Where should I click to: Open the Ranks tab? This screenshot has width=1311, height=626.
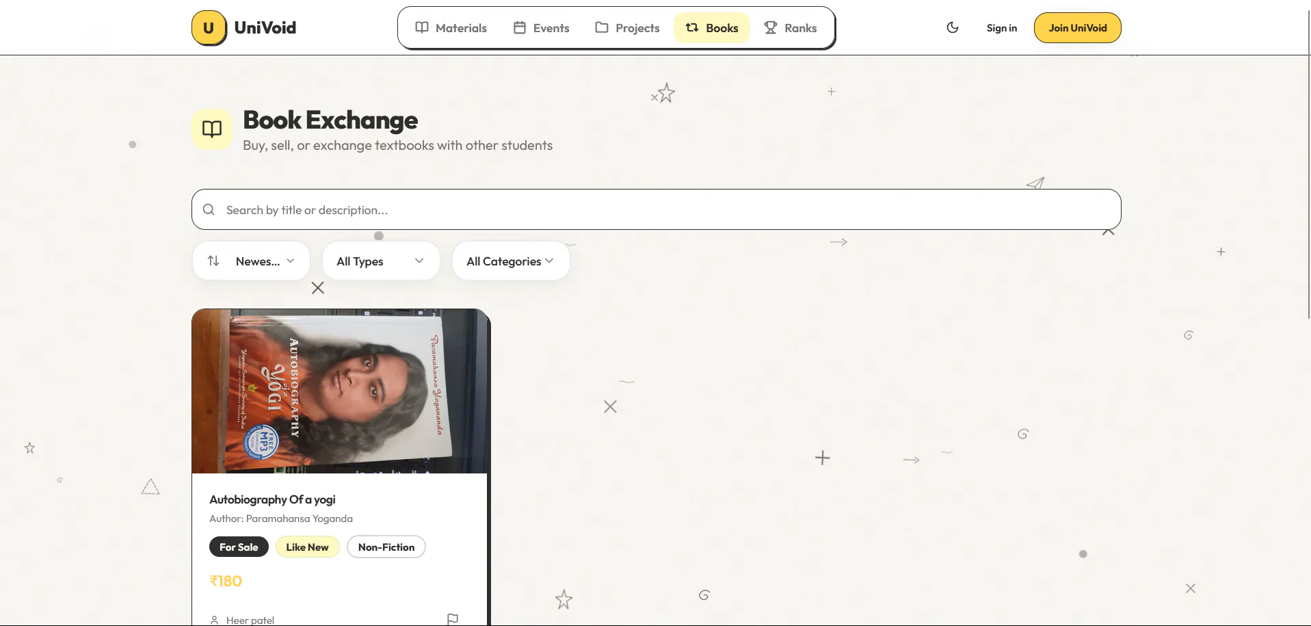[791, 28]
